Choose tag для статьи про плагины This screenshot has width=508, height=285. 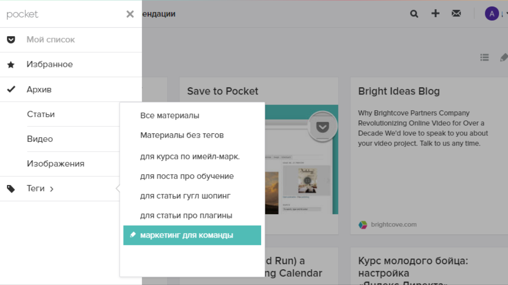(x=186, y=215)
